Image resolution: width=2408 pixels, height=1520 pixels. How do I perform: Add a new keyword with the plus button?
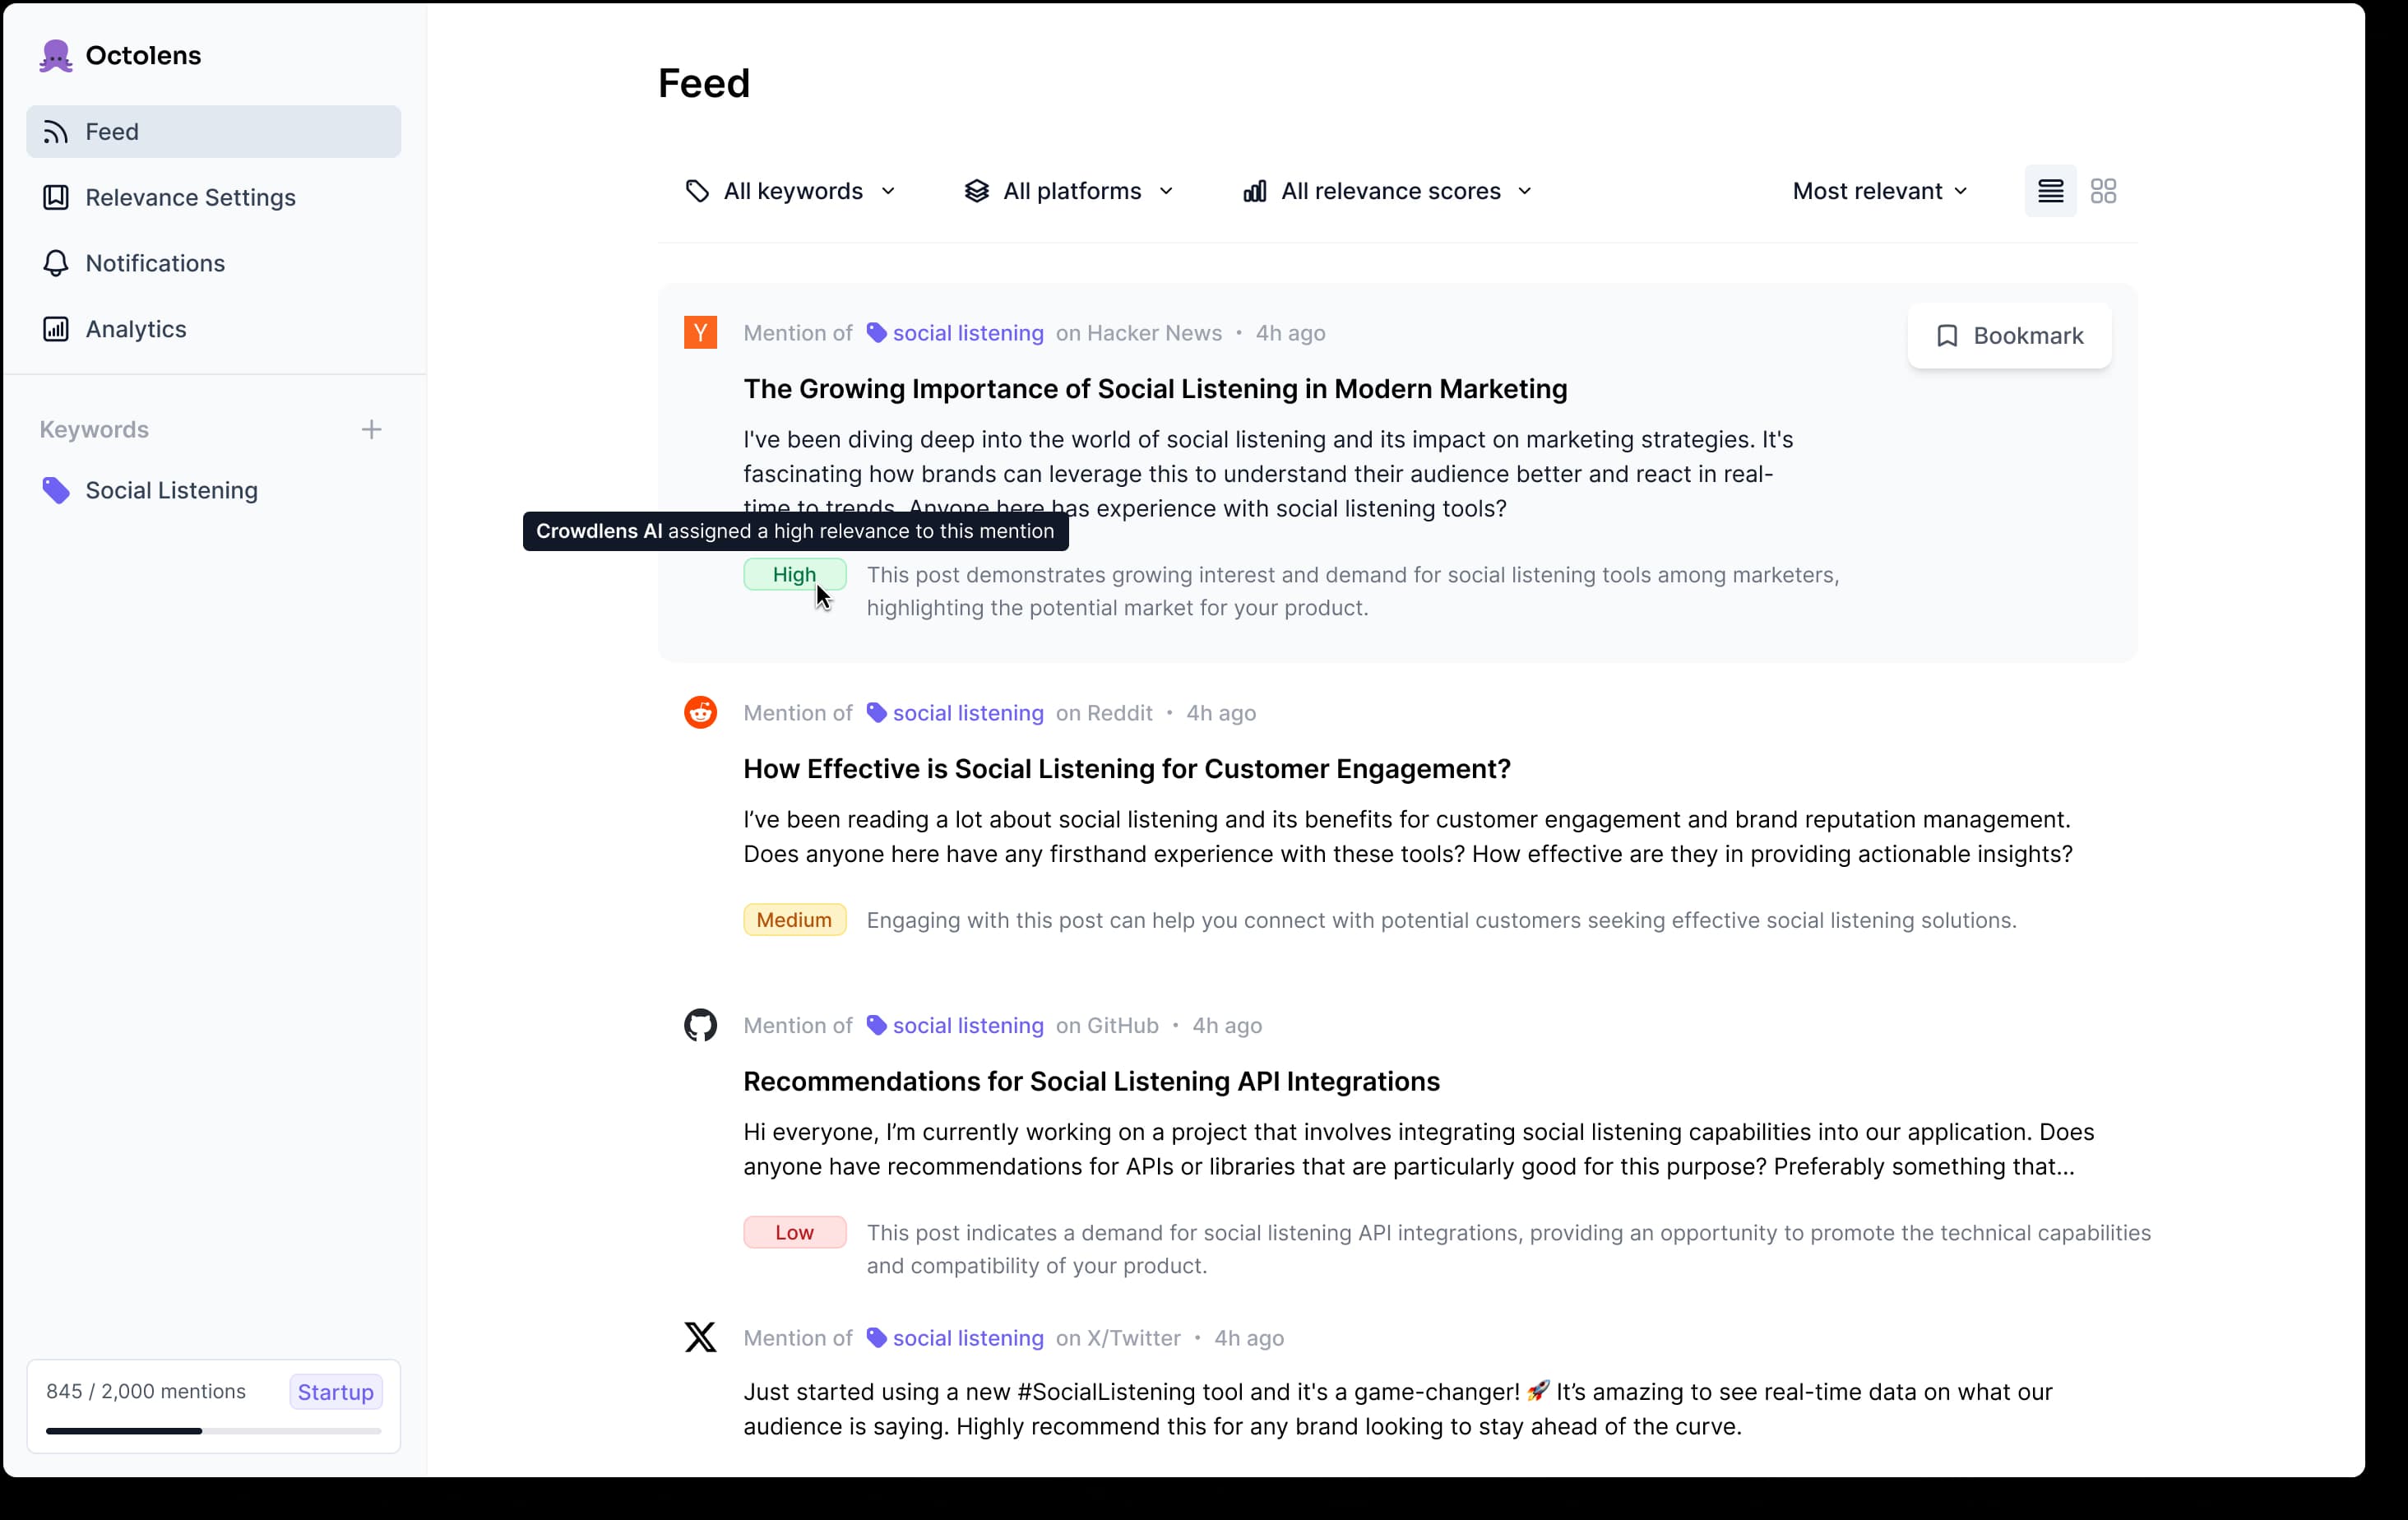pos(371,429)
